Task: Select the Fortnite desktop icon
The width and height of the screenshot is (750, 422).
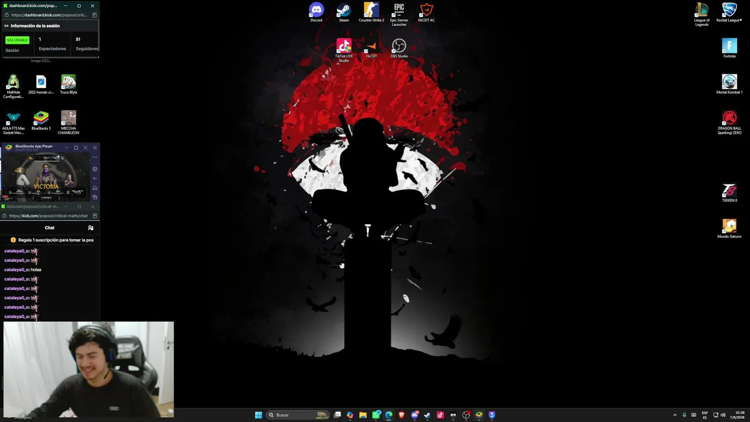Action: (x=729, y=48)
